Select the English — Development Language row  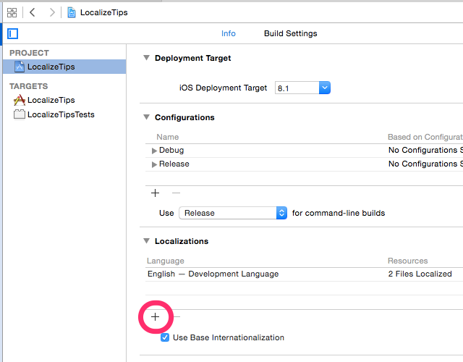304,274
